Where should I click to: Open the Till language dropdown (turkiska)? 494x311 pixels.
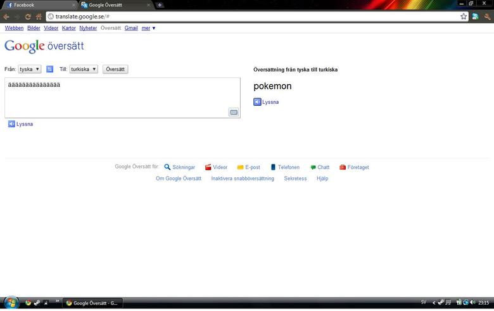point(84,69)
